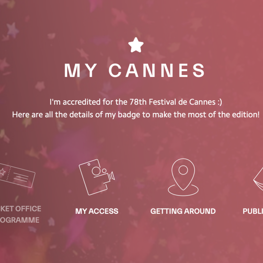Click the small star on the ticket icon
The height and width of the screenshot is (263, 263).
click(3, 171)
